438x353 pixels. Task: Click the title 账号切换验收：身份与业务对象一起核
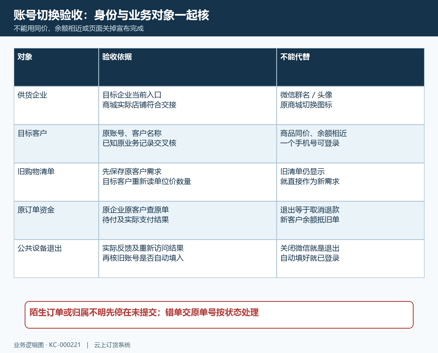point(111,15)
